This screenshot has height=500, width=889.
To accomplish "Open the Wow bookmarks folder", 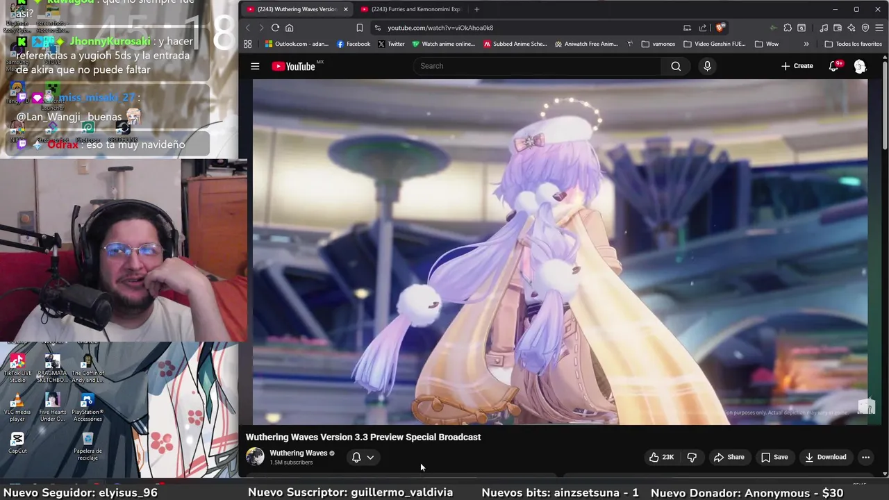I will (x=766, y=44).
